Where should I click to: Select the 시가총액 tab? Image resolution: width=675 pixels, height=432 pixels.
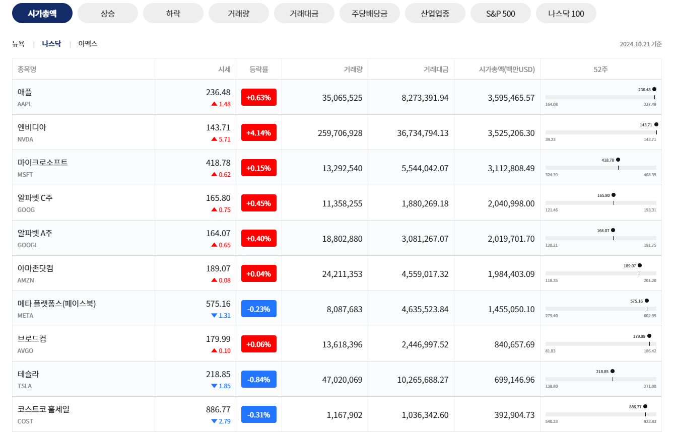click(x=42, y=13)
